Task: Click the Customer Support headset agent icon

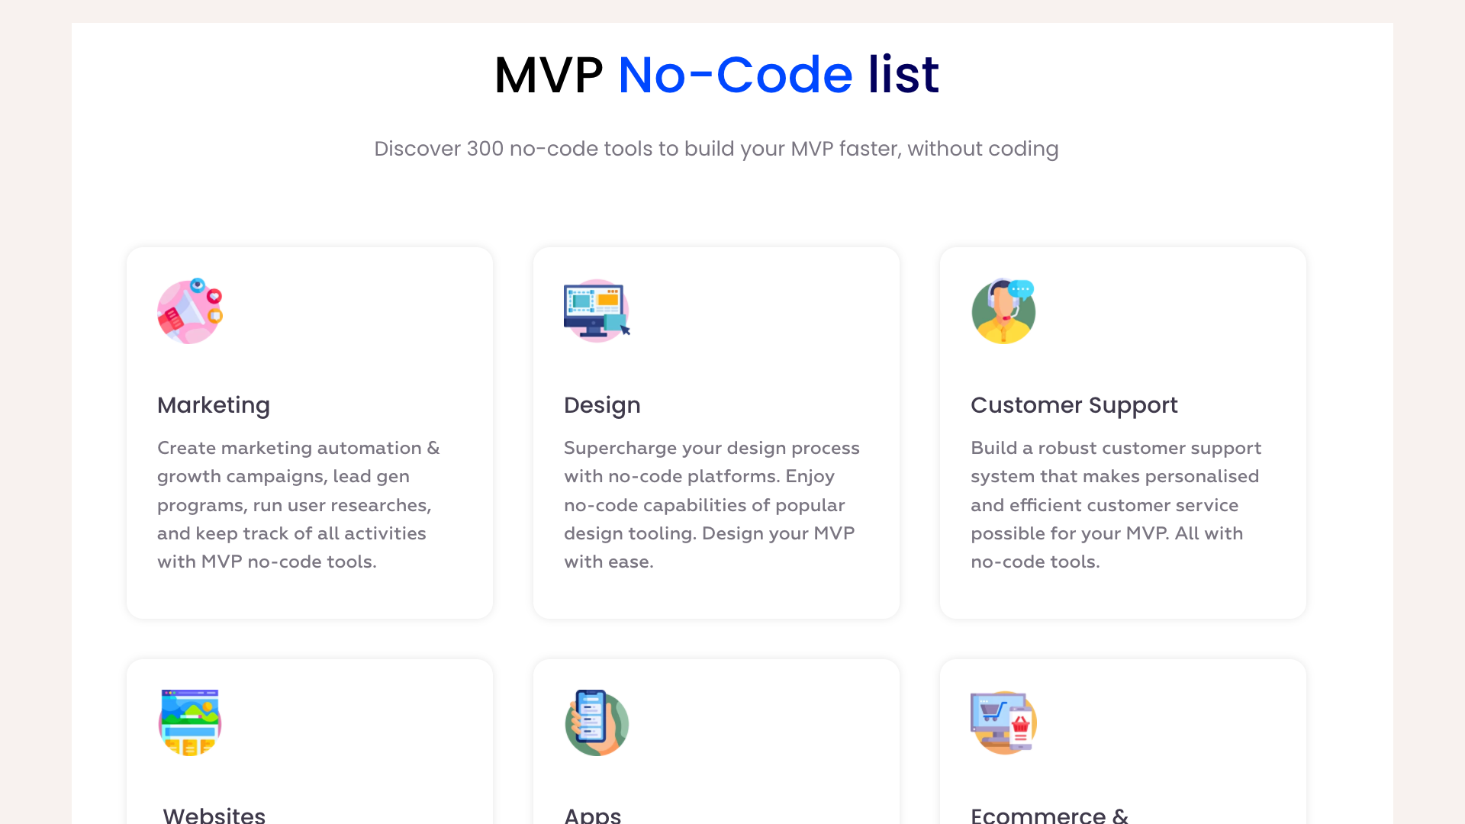Action: click(x=1003, y=311)
